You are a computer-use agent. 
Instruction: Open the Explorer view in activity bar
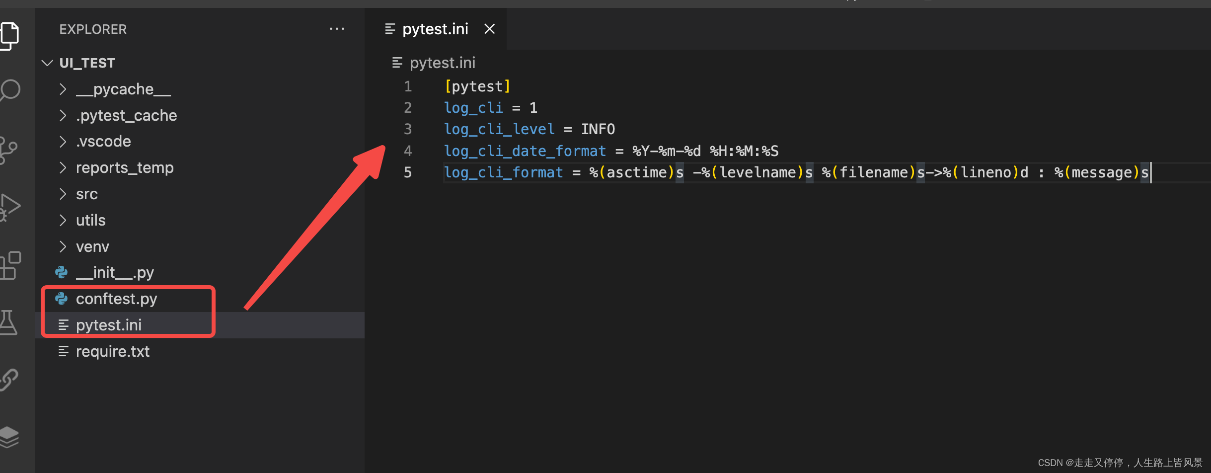click(9, 36)
